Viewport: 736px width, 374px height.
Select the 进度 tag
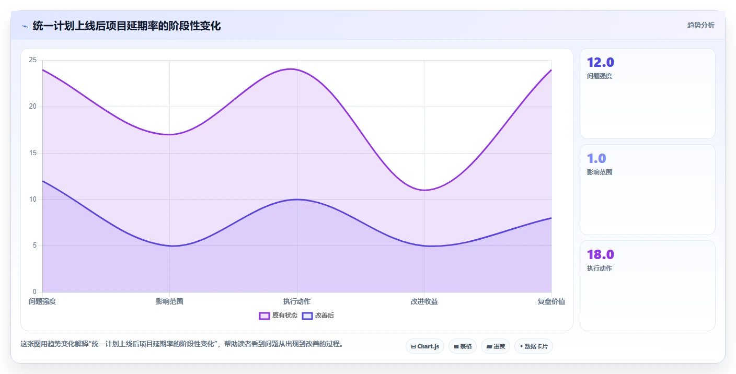pos(496,346)
